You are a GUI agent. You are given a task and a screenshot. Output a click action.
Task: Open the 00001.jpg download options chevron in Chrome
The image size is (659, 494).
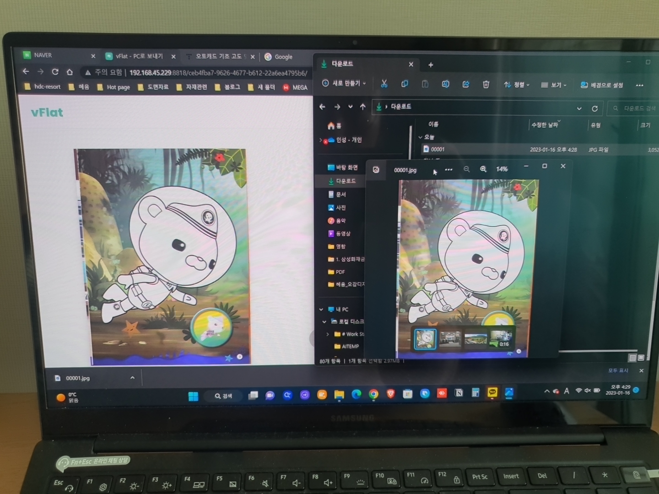132,378
